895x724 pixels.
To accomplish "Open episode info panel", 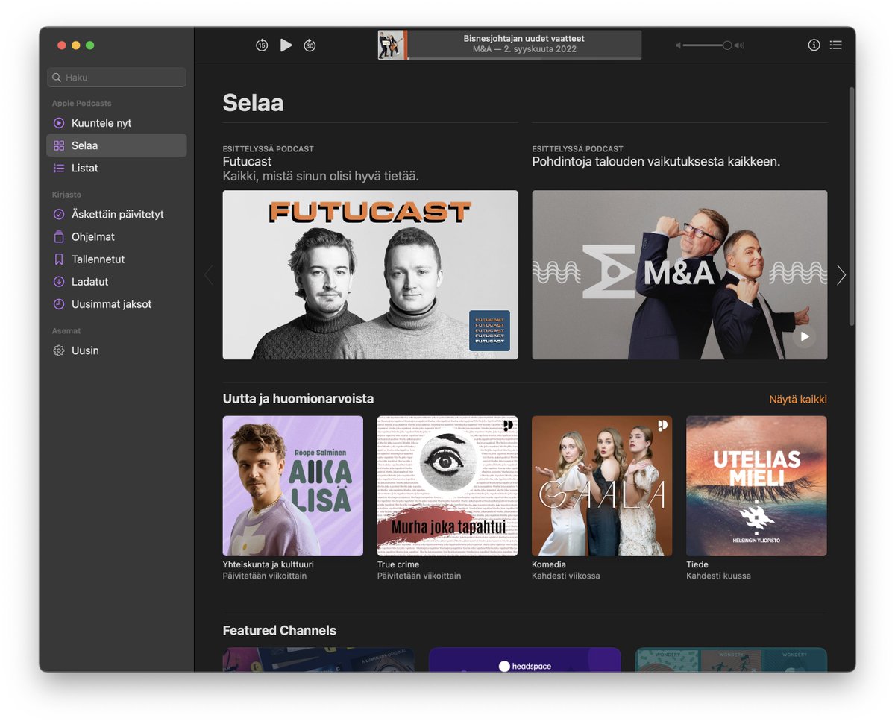I will tap(814, 45).
